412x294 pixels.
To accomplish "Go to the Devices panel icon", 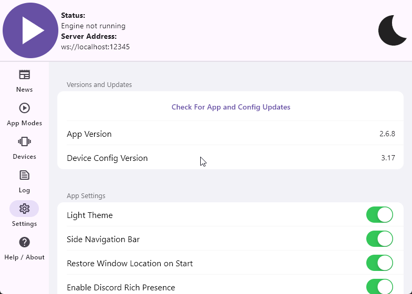I will (x=24, y=142).
